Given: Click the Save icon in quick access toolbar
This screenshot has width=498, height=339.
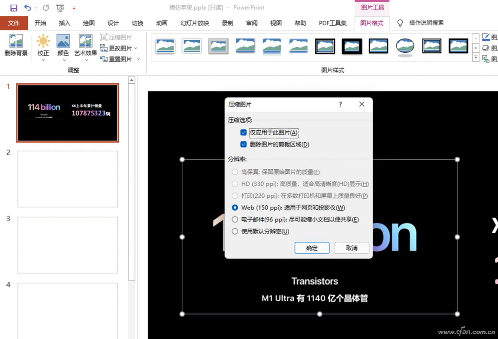Looking at the screenshot, I should pyautogui.click(x=13, y=7).
